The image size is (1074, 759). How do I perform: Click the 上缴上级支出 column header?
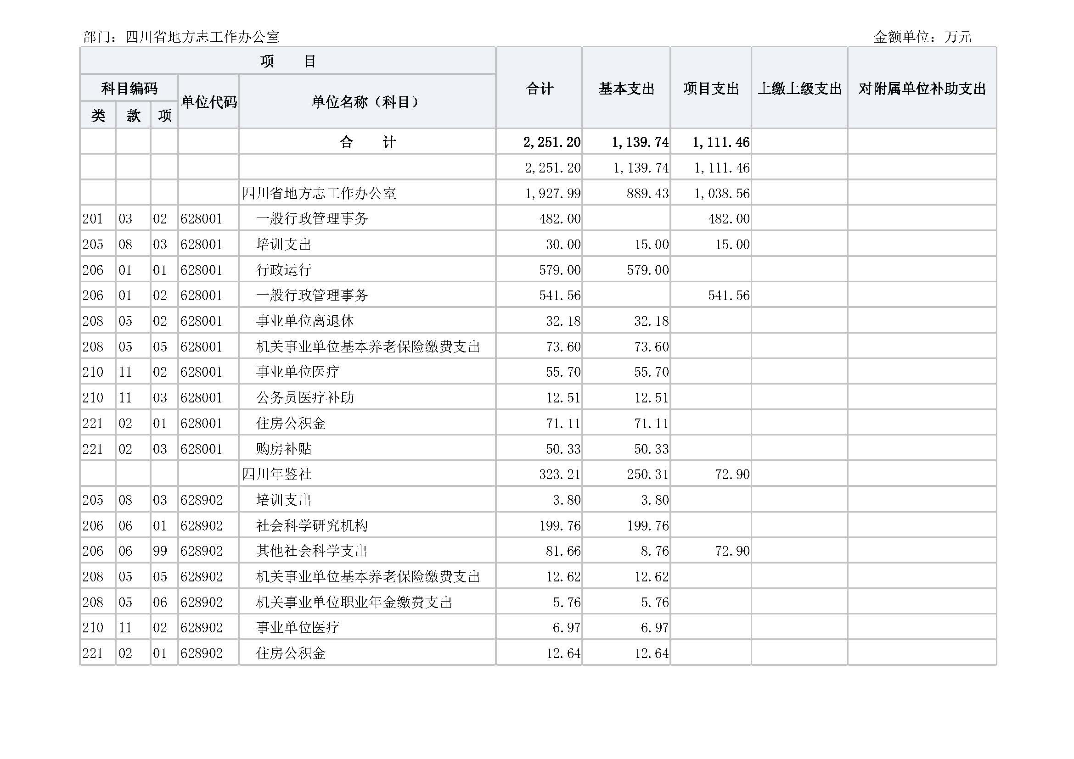pyautogui.click(x=799, y=88)
